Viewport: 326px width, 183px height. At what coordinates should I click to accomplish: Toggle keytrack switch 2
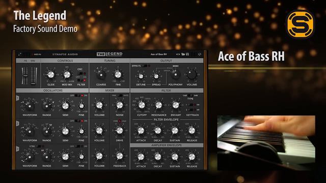click(190, 110)
